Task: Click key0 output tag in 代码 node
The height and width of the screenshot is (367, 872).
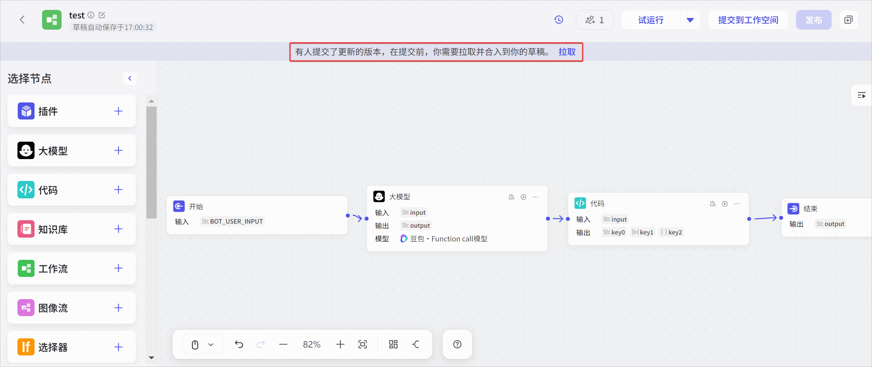Action: 614,232
